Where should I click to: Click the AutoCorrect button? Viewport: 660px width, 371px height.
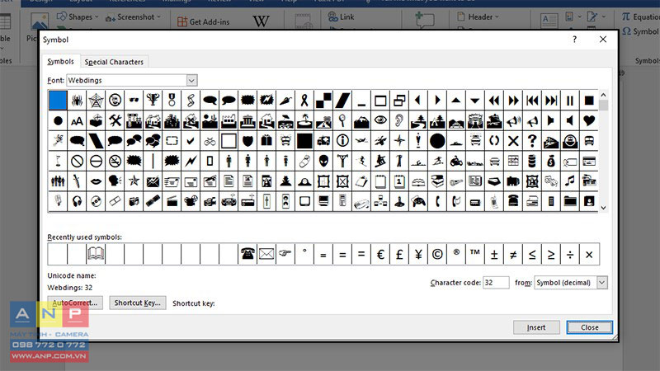pos(75,303)
